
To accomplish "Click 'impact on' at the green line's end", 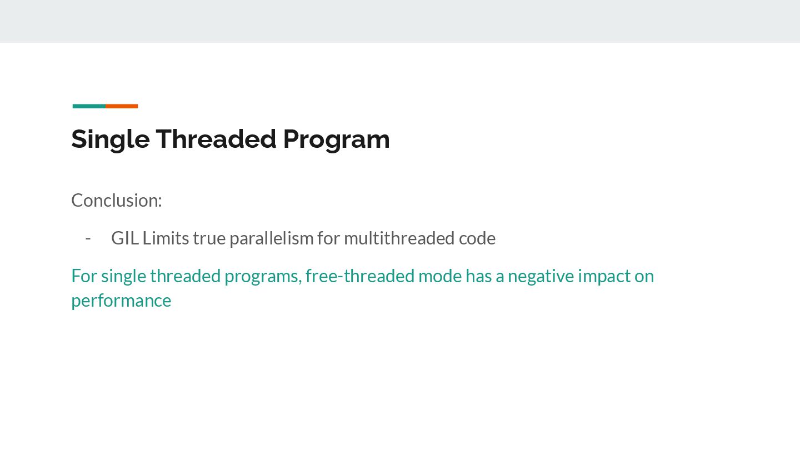I will 616,276.
